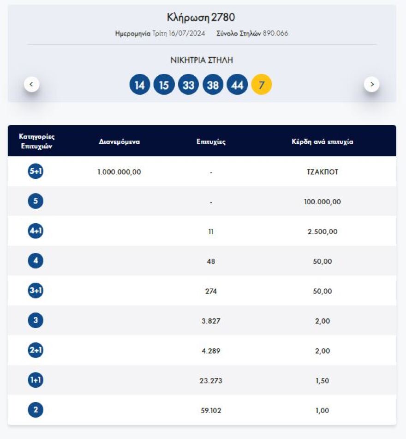Image resolution: width=406 pixels, height=439 pixels.
Task: Click the 1.000.000,00 distributed amount
Action: [119, 172]
